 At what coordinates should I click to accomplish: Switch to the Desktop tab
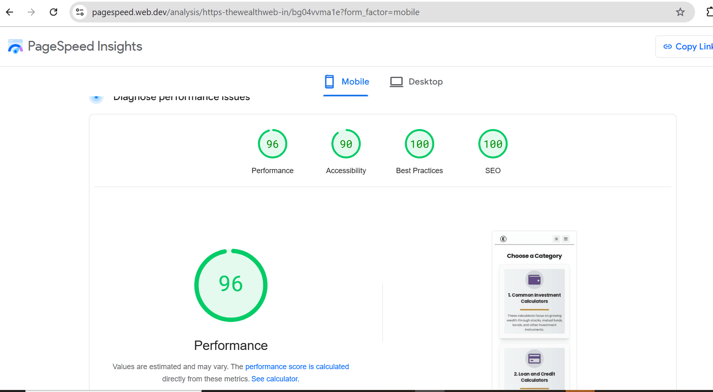click(x=426, y=82)
